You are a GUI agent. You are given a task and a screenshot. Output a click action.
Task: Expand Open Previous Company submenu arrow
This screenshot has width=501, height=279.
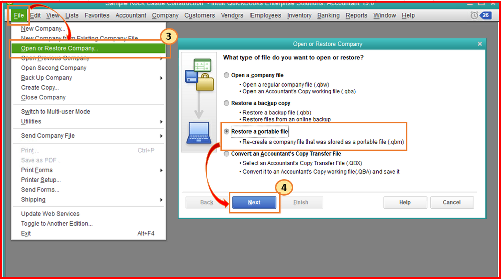pyautogui.click(x=161, y=58)
